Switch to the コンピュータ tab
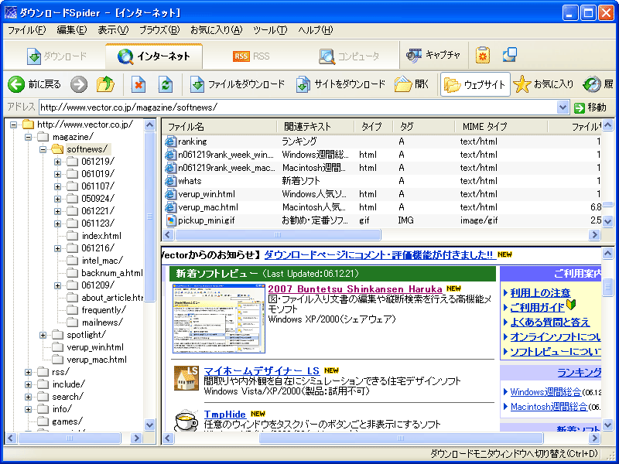 (x=349, y=56)
